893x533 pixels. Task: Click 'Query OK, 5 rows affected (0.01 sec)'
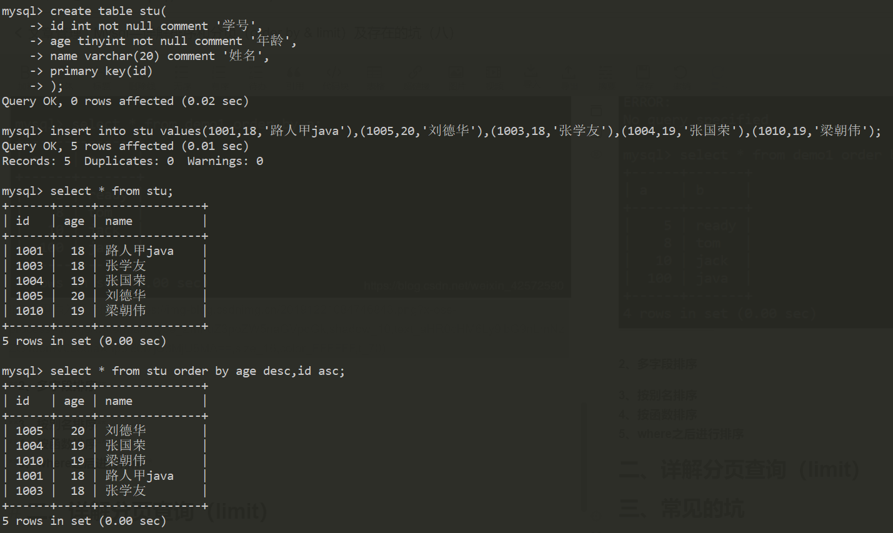click(x=126, y=146)
